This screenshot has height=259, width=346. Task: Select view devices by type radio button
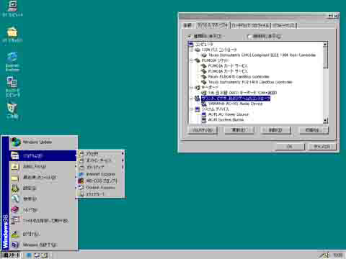tap(190, 36)
